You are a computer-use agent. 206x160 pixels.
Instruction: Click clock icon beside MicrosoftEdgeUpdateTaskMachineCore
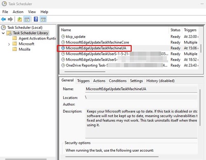pyautogui.click(x=63, y=42)
